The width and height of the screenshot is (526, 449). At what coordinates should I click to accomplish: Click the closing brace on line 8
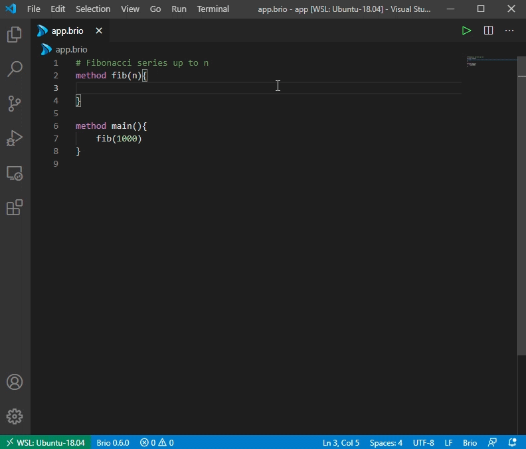(78, 151)
